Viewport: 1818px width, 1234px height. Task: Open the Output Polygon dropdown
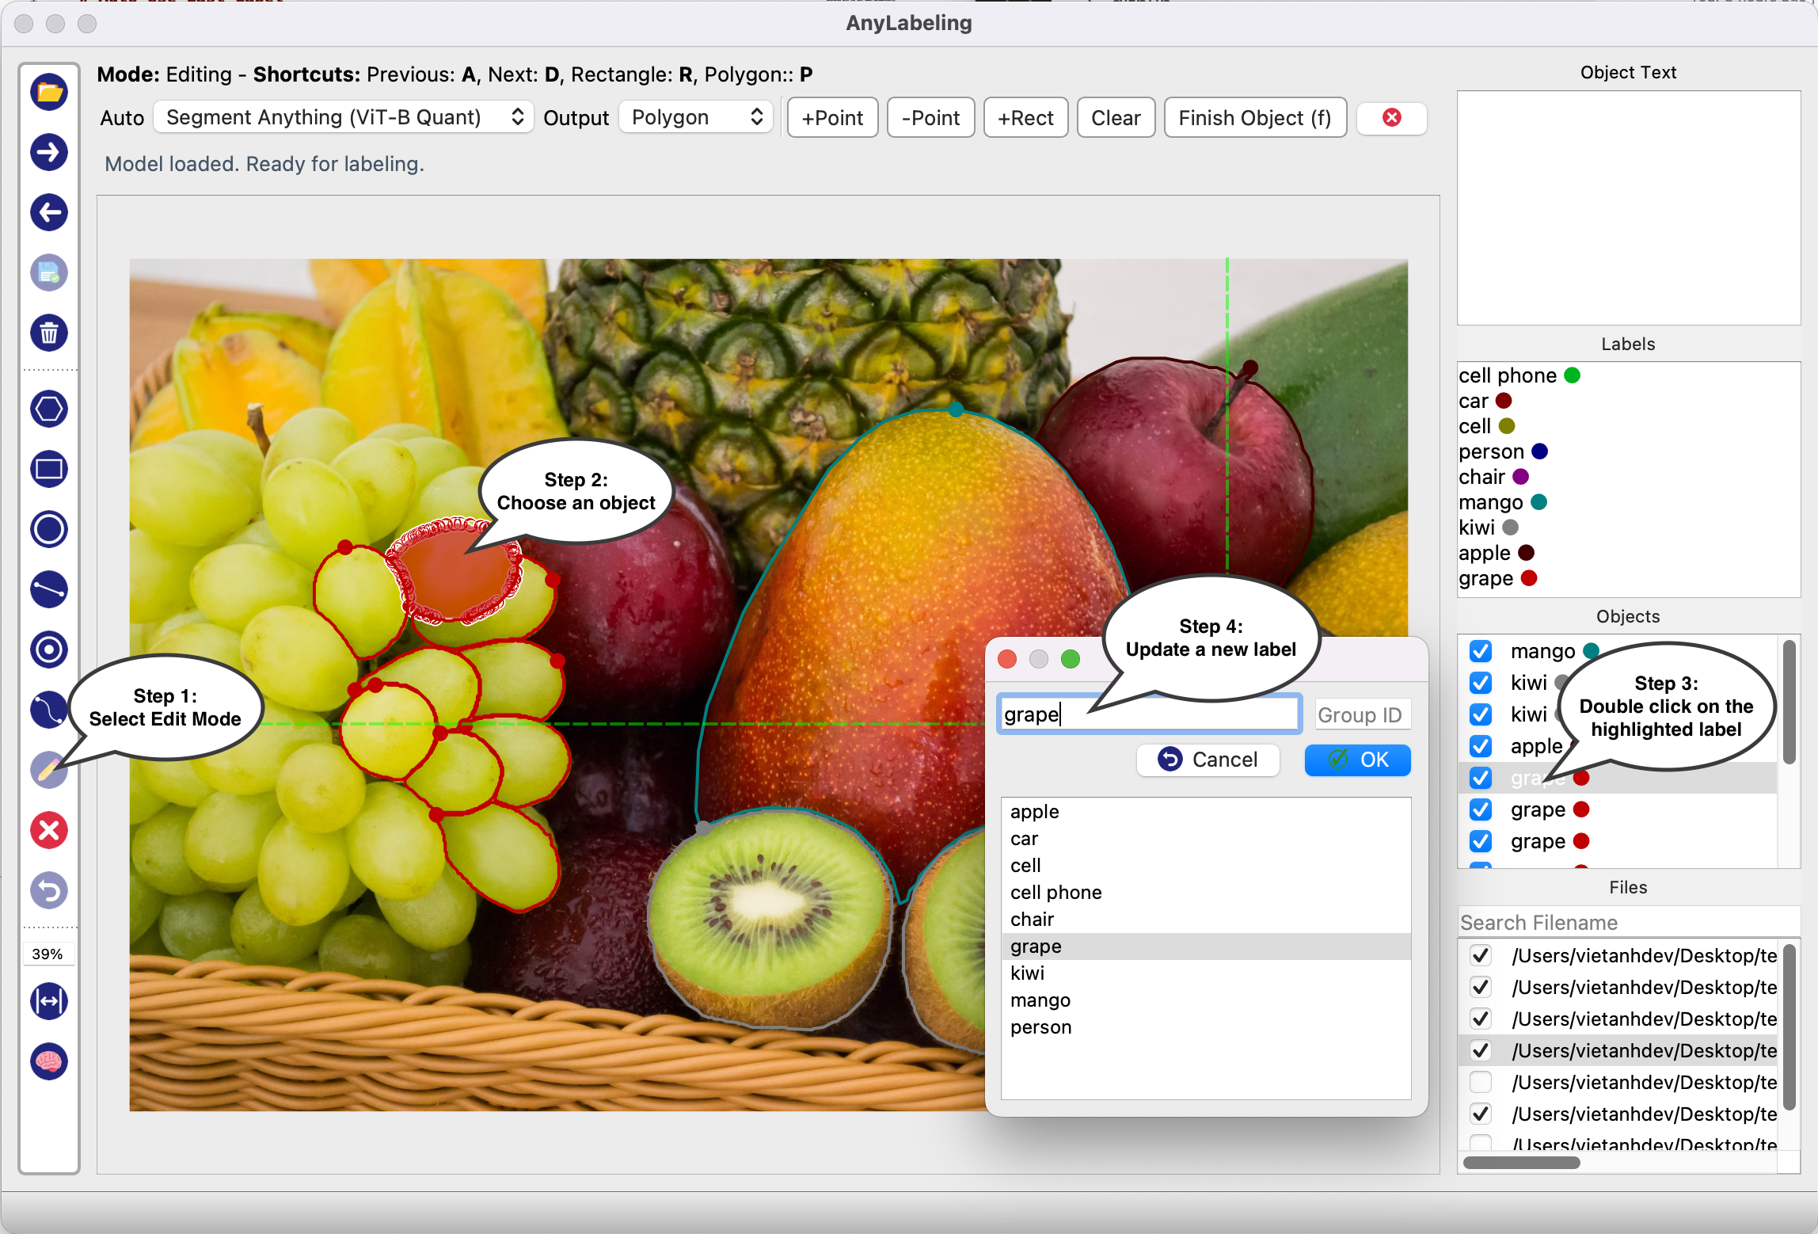[695, 117]
